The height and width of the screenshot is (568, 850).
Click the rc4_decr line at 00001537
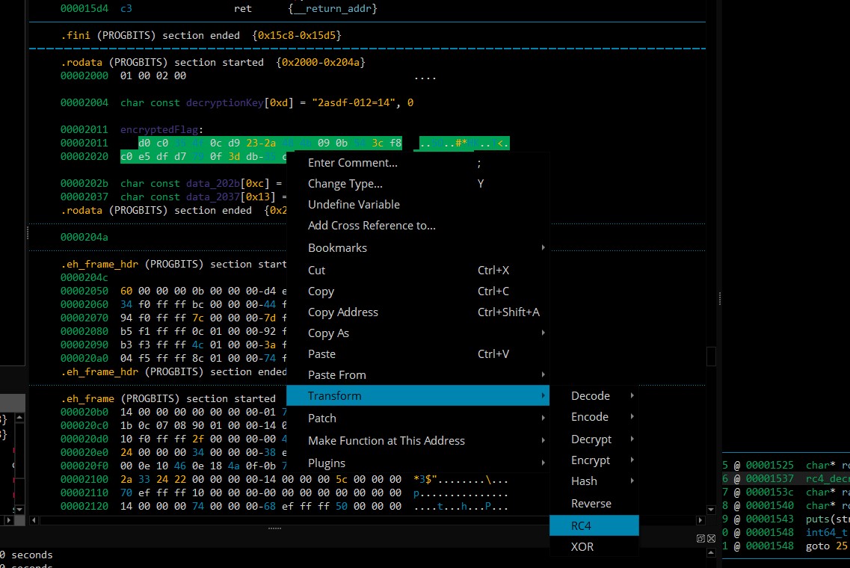click(x=786, y=478)
